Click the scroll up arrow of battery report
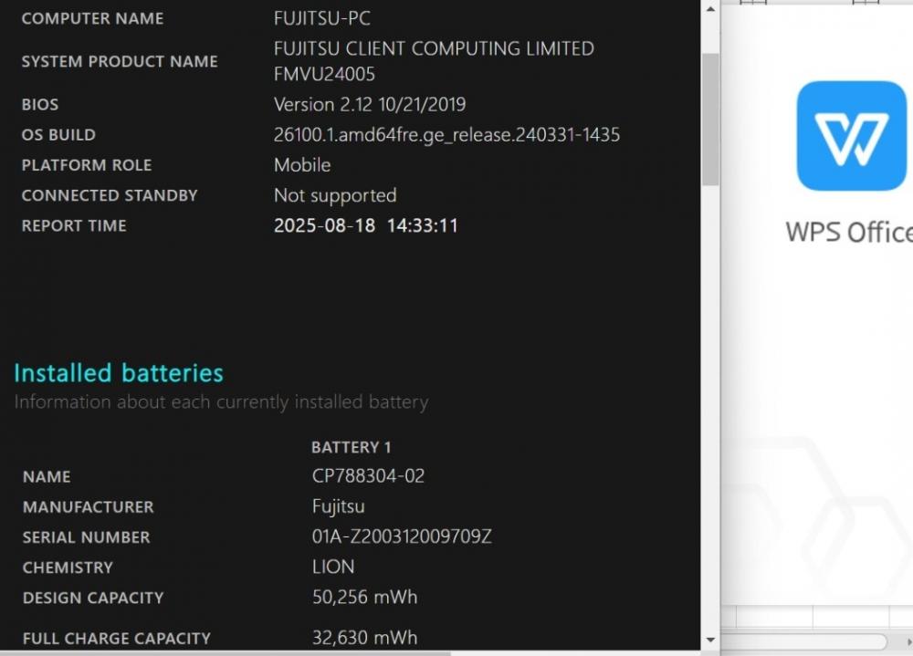Image resolution: width=913 pixels, height=656 pixels. tap(710, 9)
